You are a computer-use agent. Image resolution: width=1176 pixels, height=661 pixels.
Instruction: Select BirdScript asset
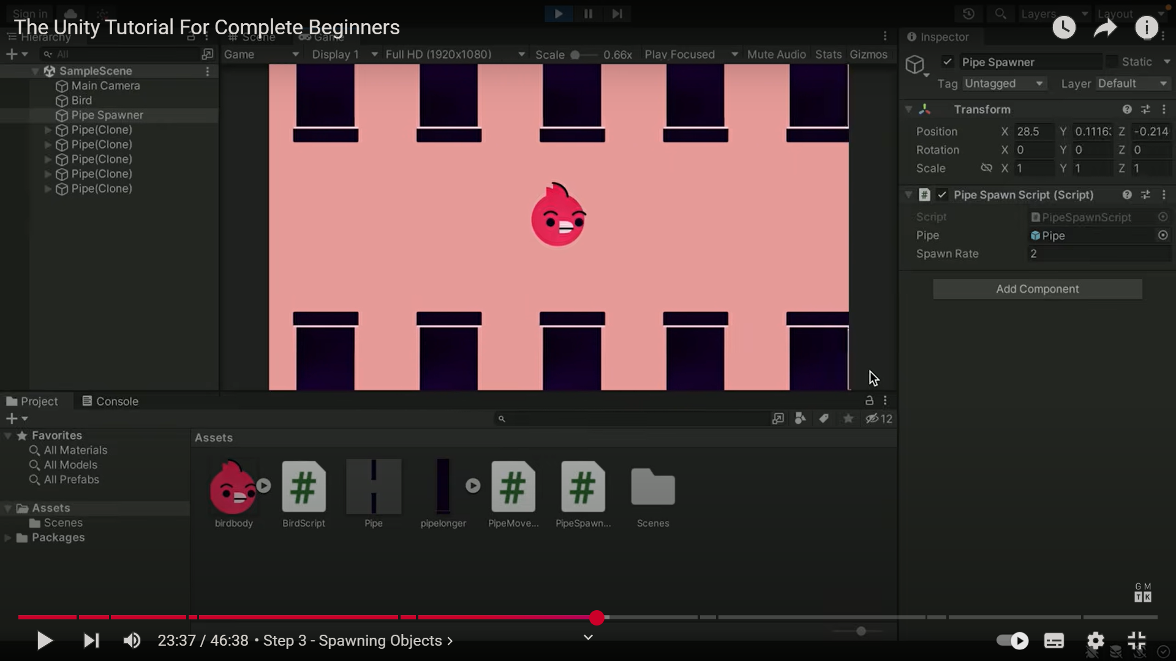click(x=304, y=493)
